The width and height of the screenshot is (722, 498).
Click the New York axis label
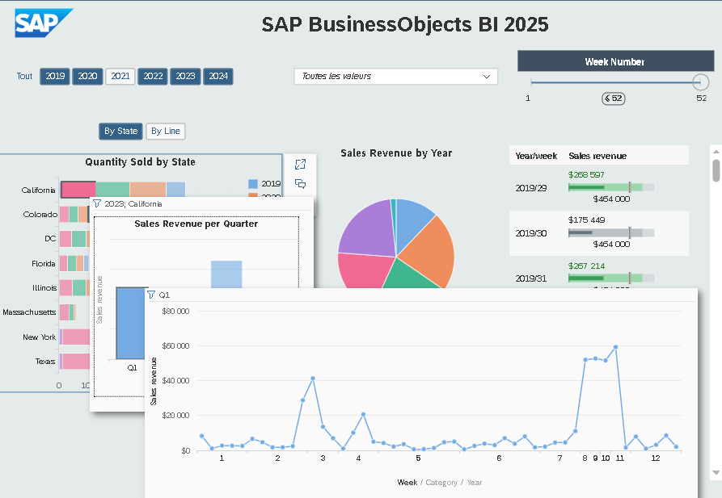[x=39, y=337]
